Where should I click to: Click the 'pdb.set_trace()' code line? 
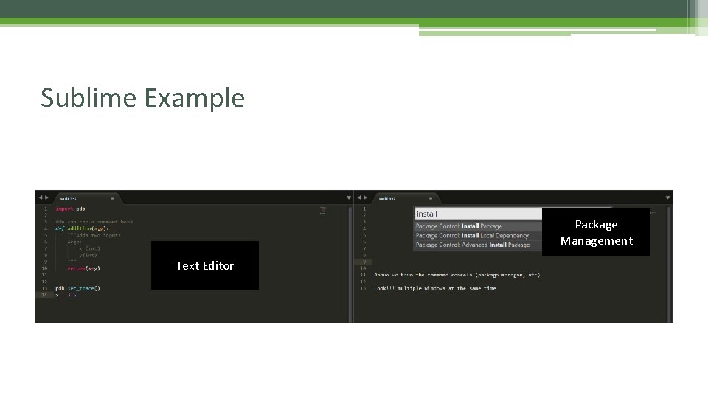77,288
